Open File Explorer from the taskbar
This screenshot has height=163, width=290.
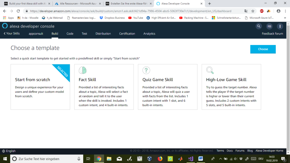(109, 159)
